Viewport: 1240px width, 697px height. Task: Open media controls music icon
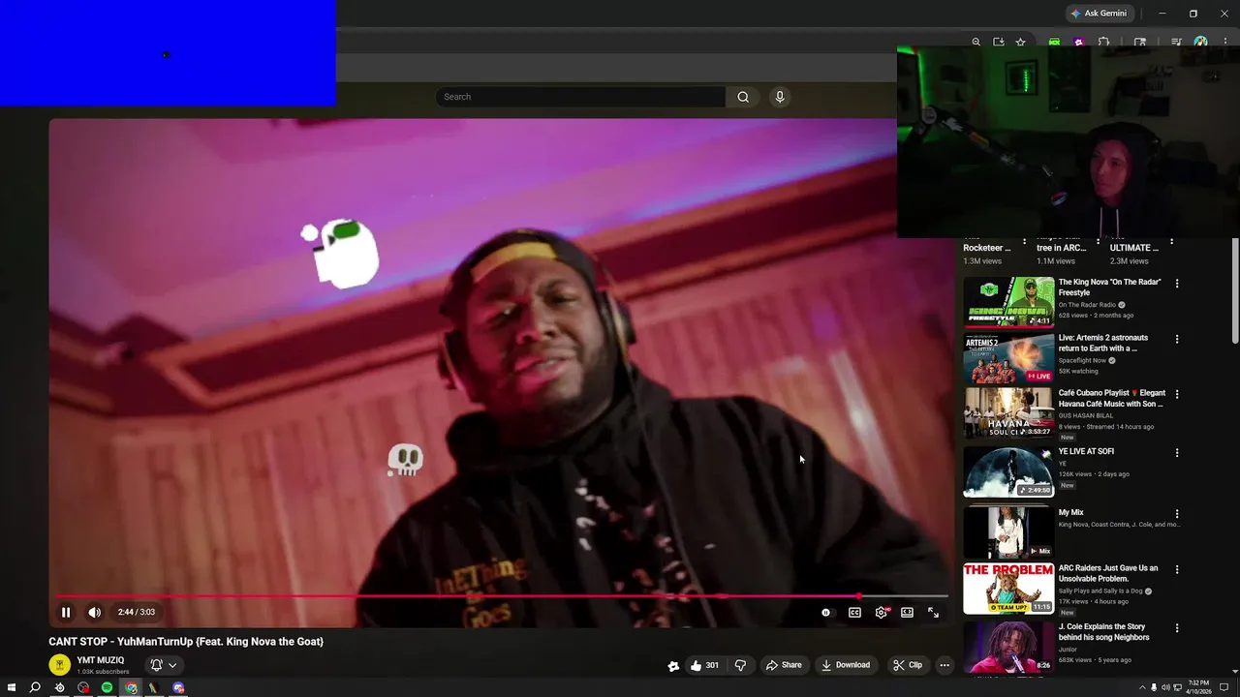tap(1176, 42)
